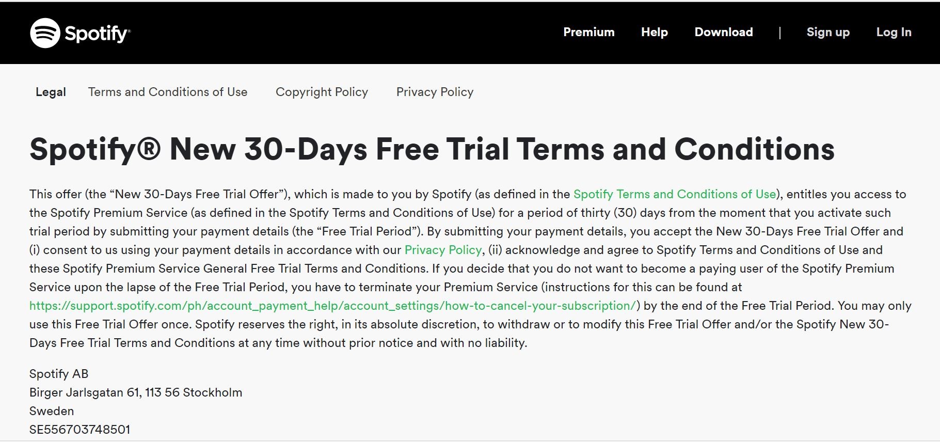Open the Copyright Policy tab
The height and width of the screenshot is (442, 940).
322,92
